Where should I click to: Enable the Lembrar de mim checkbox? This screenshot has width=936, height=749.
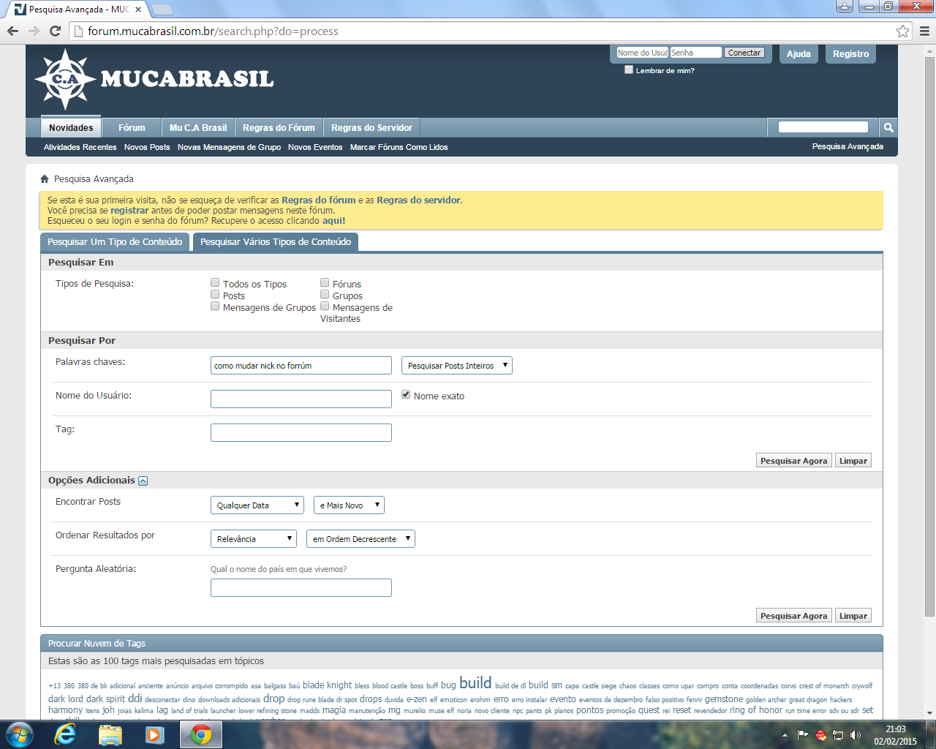pyautogui.click(x=628, y=70)
